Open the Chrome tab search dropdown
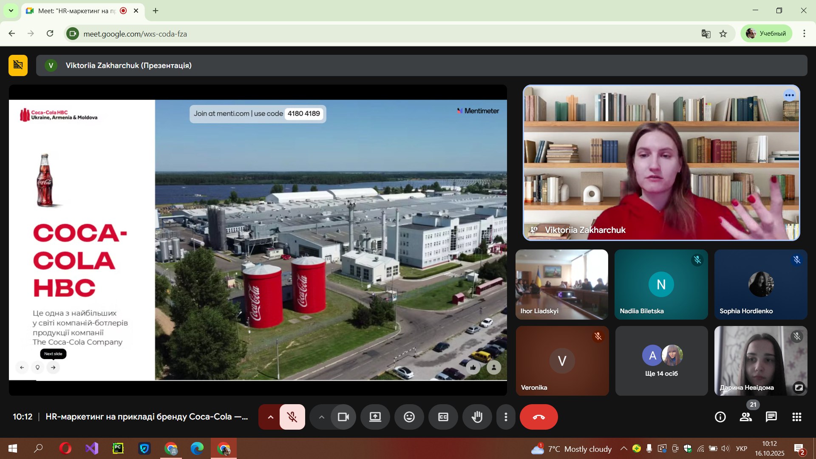Image resolution: width=816 pixels, height=459 pixels. [x=11, y=11]
